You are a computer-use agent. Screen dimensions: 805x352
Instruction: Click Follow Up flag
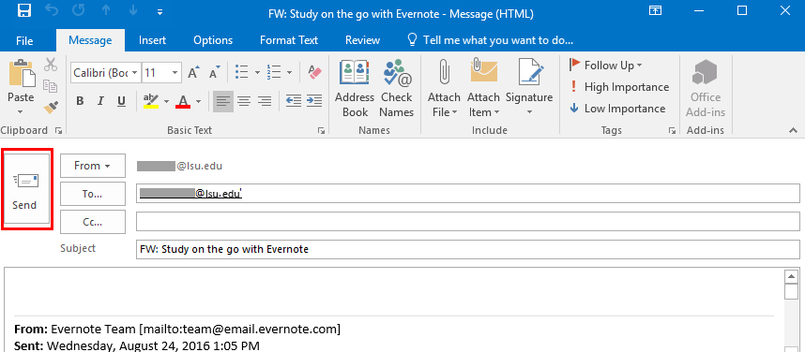click(x=605, y=66)
